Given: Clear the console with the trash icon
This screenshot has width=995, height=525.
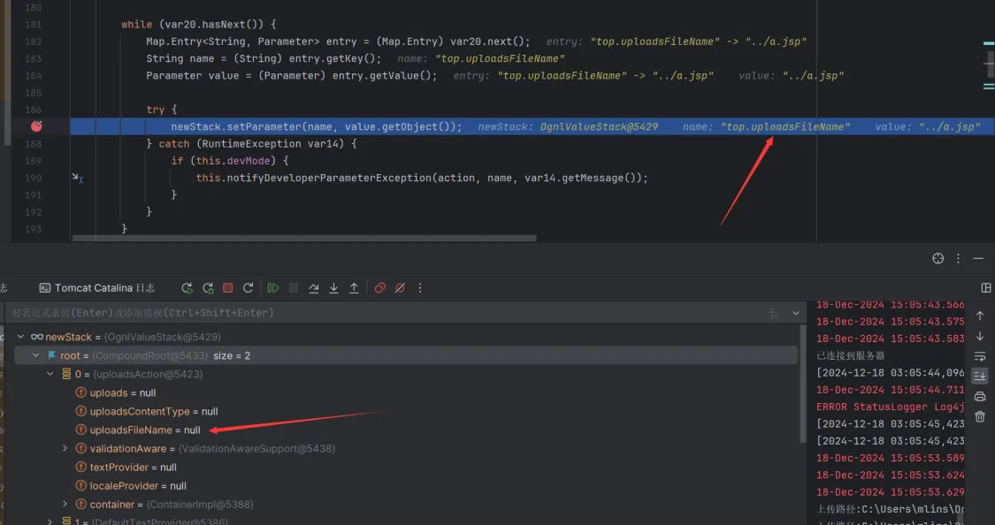Looking at the screenshot, I should click(980, 416).
